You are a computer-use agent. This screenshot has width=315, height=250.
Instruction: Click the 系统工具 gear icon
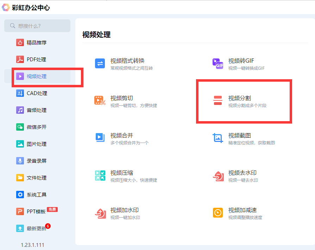(x=20, y=194)
